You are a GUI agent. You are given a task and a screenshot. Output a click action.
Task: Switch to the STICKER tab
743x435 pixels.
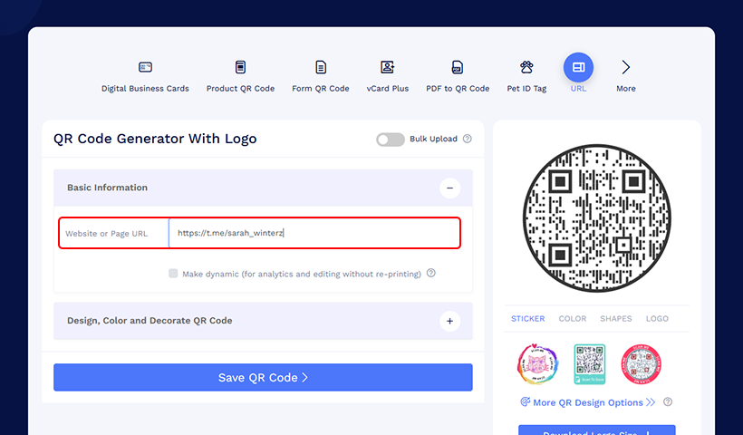528,318
